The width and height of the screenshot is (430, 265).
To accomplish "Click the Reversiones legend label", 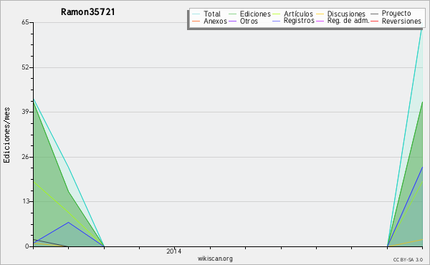I will click(401, 21).
